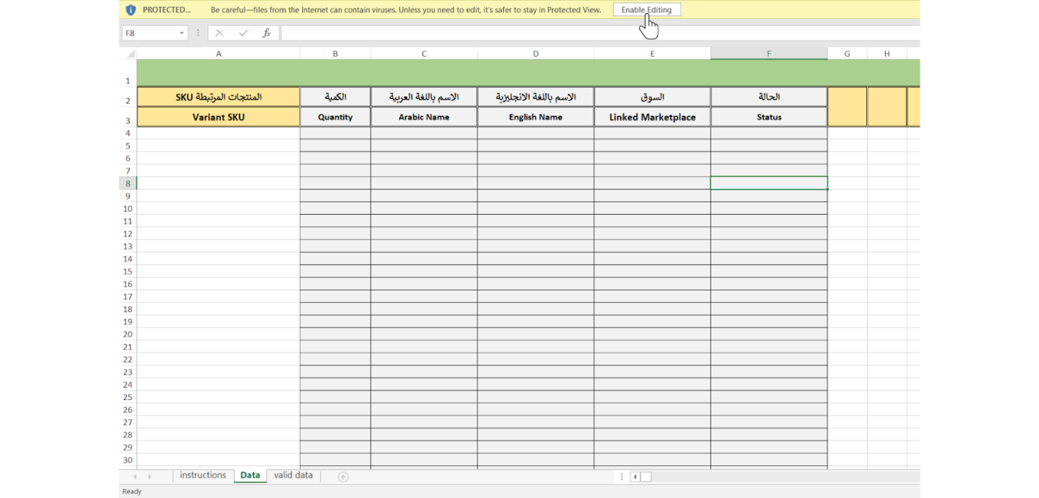This screenshot has width=1039, height=498.
Task: Click the Variant SKU header cell
Action: pyautogui.click(x=219, y=117)
